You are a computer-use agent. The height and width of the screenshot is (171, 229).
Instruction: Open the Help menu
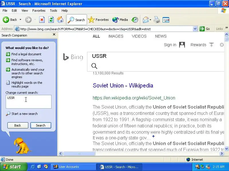pos(65,11)
